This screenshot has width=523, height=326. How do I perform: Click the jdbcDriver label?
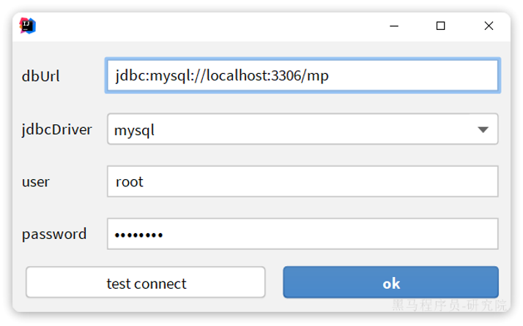point(57,129)
